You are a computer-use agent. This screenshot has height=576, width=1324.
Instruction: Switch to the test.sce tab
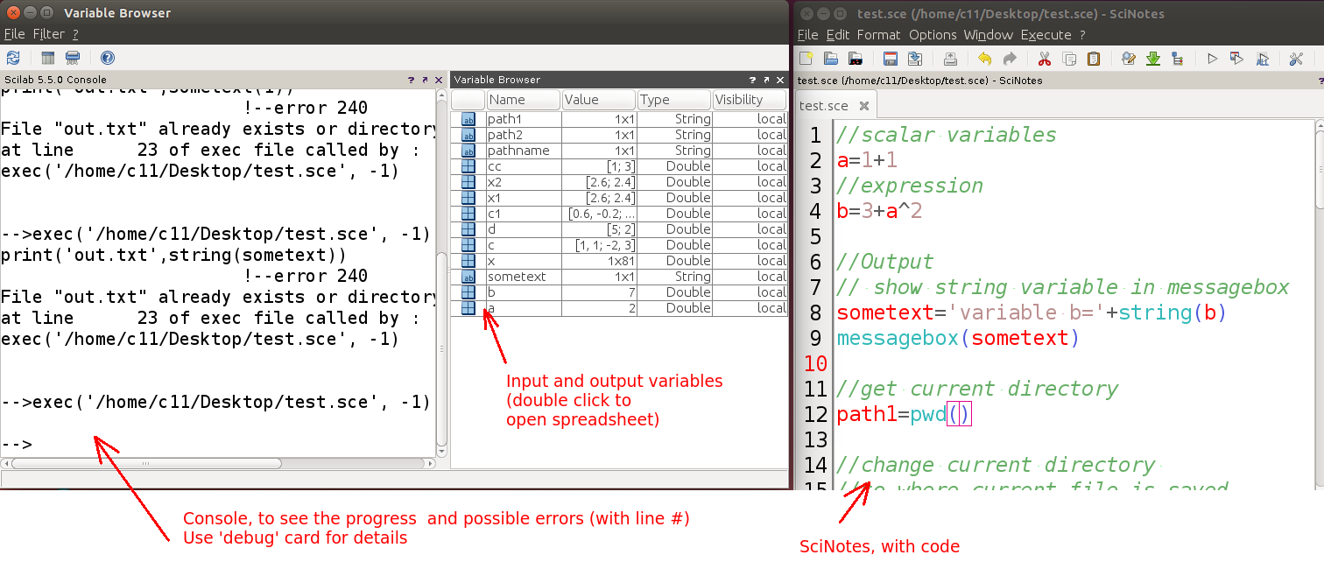[x=825, y=104]
